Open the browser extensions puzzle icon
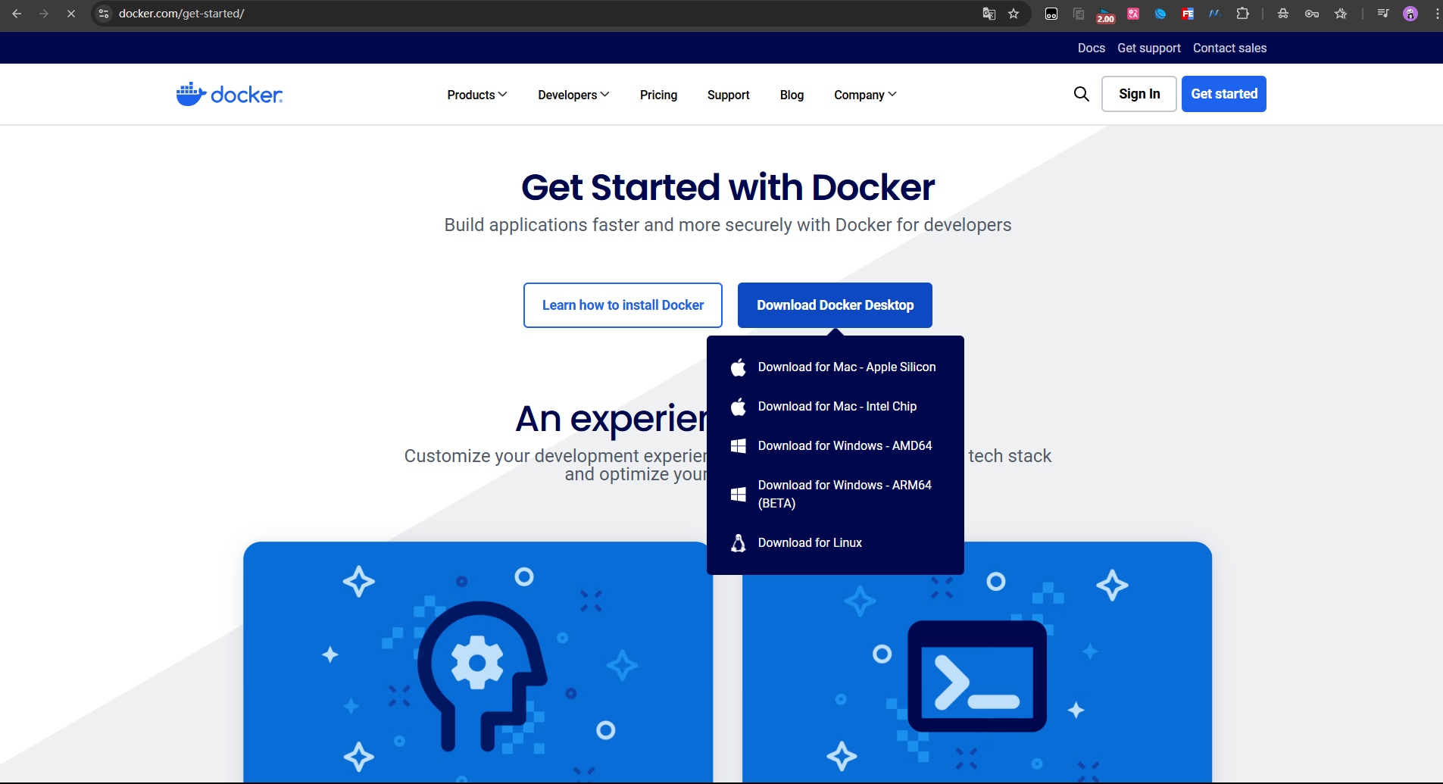1443x784 pixels. click(x=1242, y=14)
